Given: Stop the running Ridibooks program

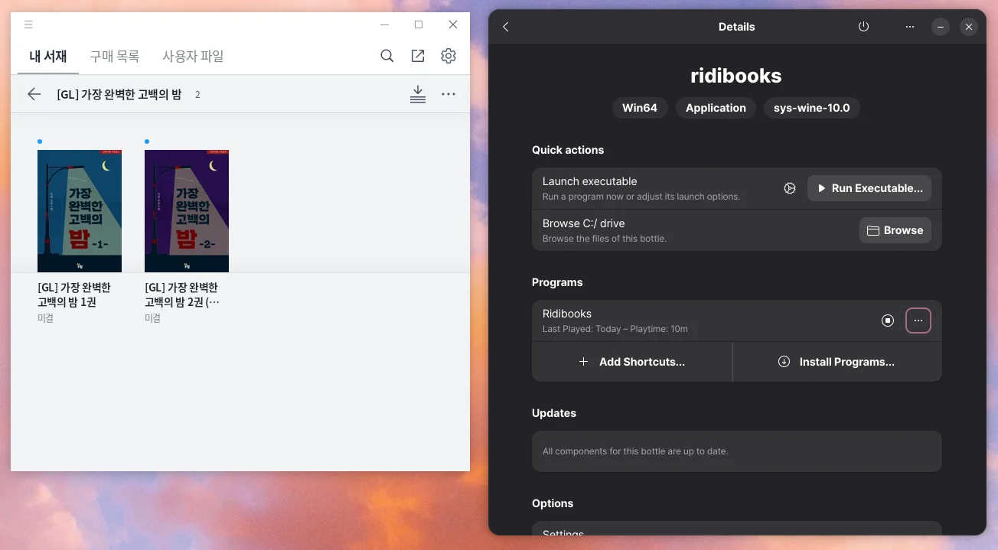Looking at the screenshot, I should coord(888,321).
